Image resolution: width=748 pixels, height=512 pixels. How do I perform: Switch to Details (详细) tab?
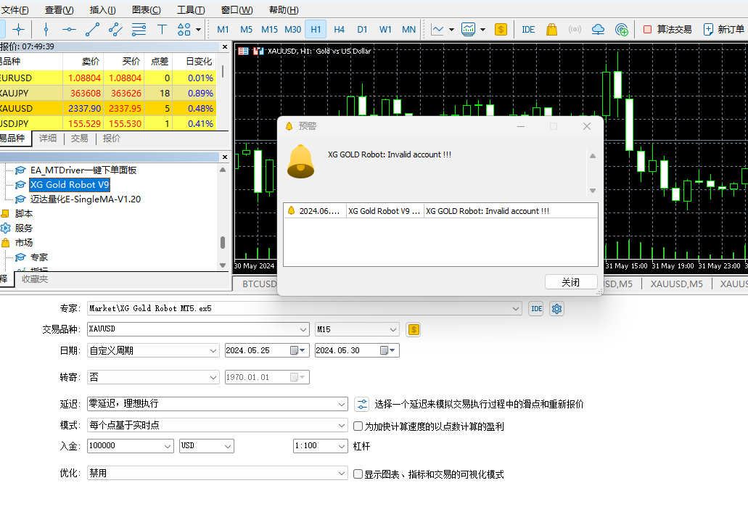pyautogui.click(x=48, y=139)
